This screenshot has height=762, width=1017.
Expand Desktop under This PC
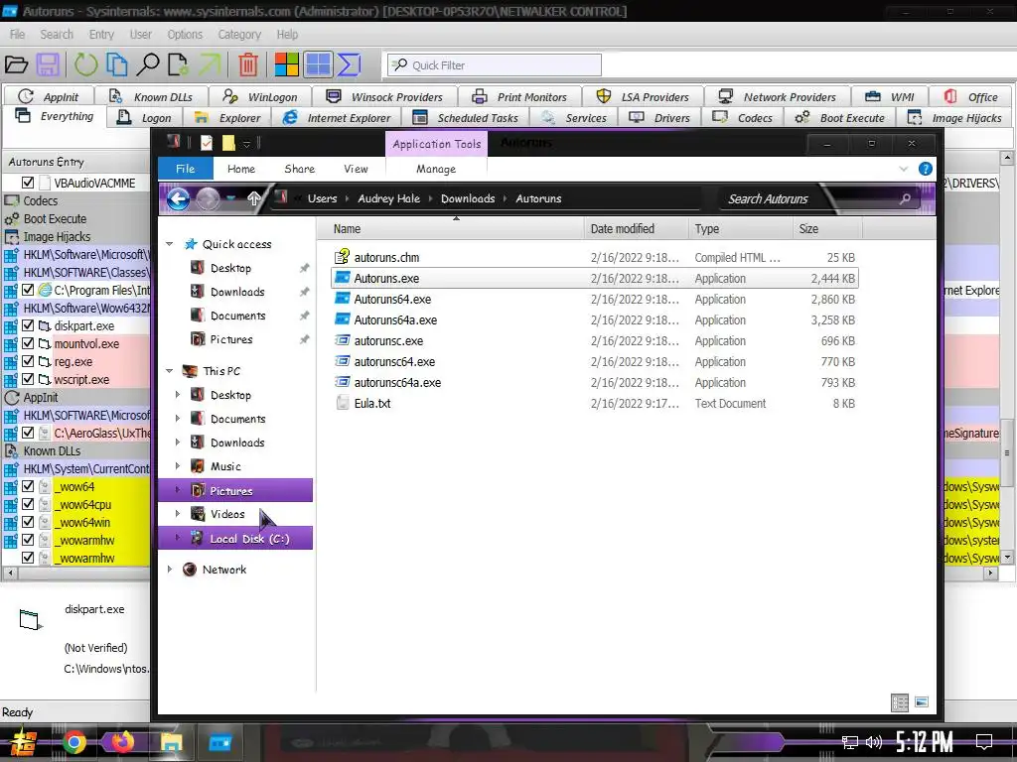click(178, 395)
